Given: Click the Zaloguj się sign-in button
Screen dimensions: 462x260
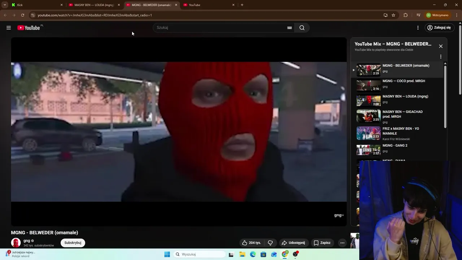Looking at the screenshot, I should [x=439, y=28].
